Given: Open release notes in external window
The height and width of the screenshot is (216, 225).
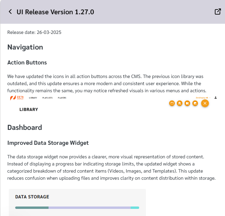Looking at the screenshot, I should pyautogui.click(x=218, y=12).
